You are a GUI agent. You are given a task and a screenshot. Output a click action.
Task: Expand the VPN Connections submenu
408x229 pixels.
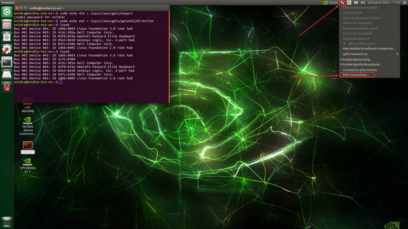(x=369, y=54)
